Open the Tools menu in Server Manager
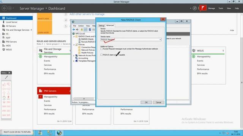243x136 pixels. pos(221,8)
